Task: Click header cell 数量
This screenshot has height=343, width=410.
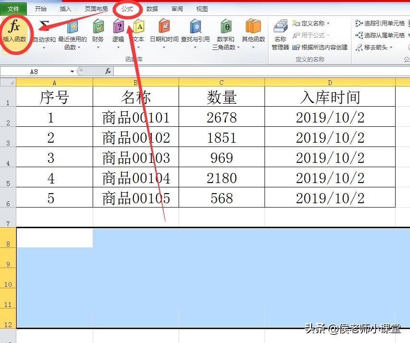Action: pos(222,97)
